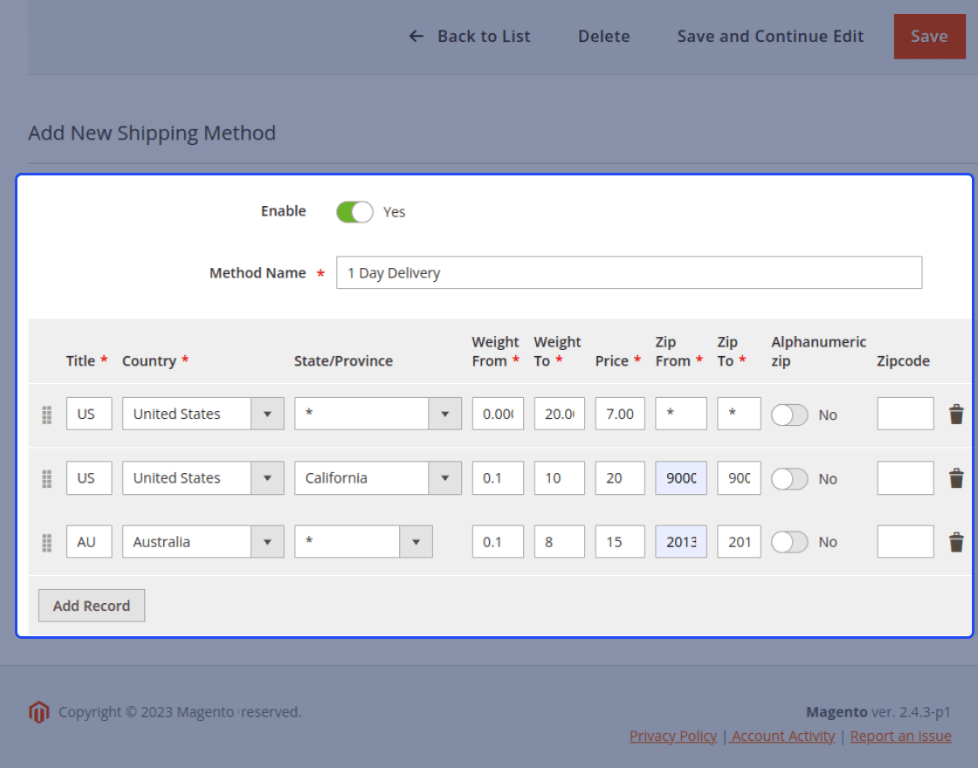
Task: Open the Privacy Policy link
Action: (x=673, y=736)
